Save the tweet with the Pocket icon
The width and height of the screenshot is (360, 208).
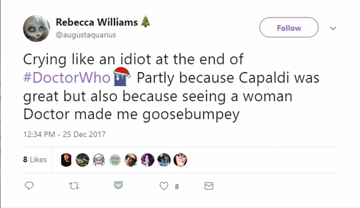[118, 185]
